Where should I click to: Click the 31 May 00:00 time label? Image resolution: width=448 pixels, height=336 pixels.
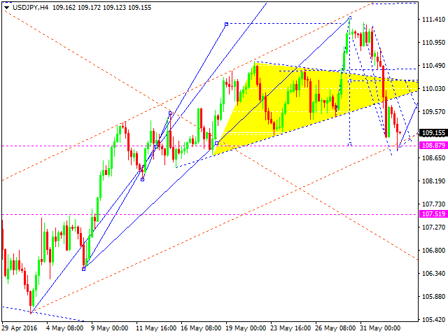[380, 328]
